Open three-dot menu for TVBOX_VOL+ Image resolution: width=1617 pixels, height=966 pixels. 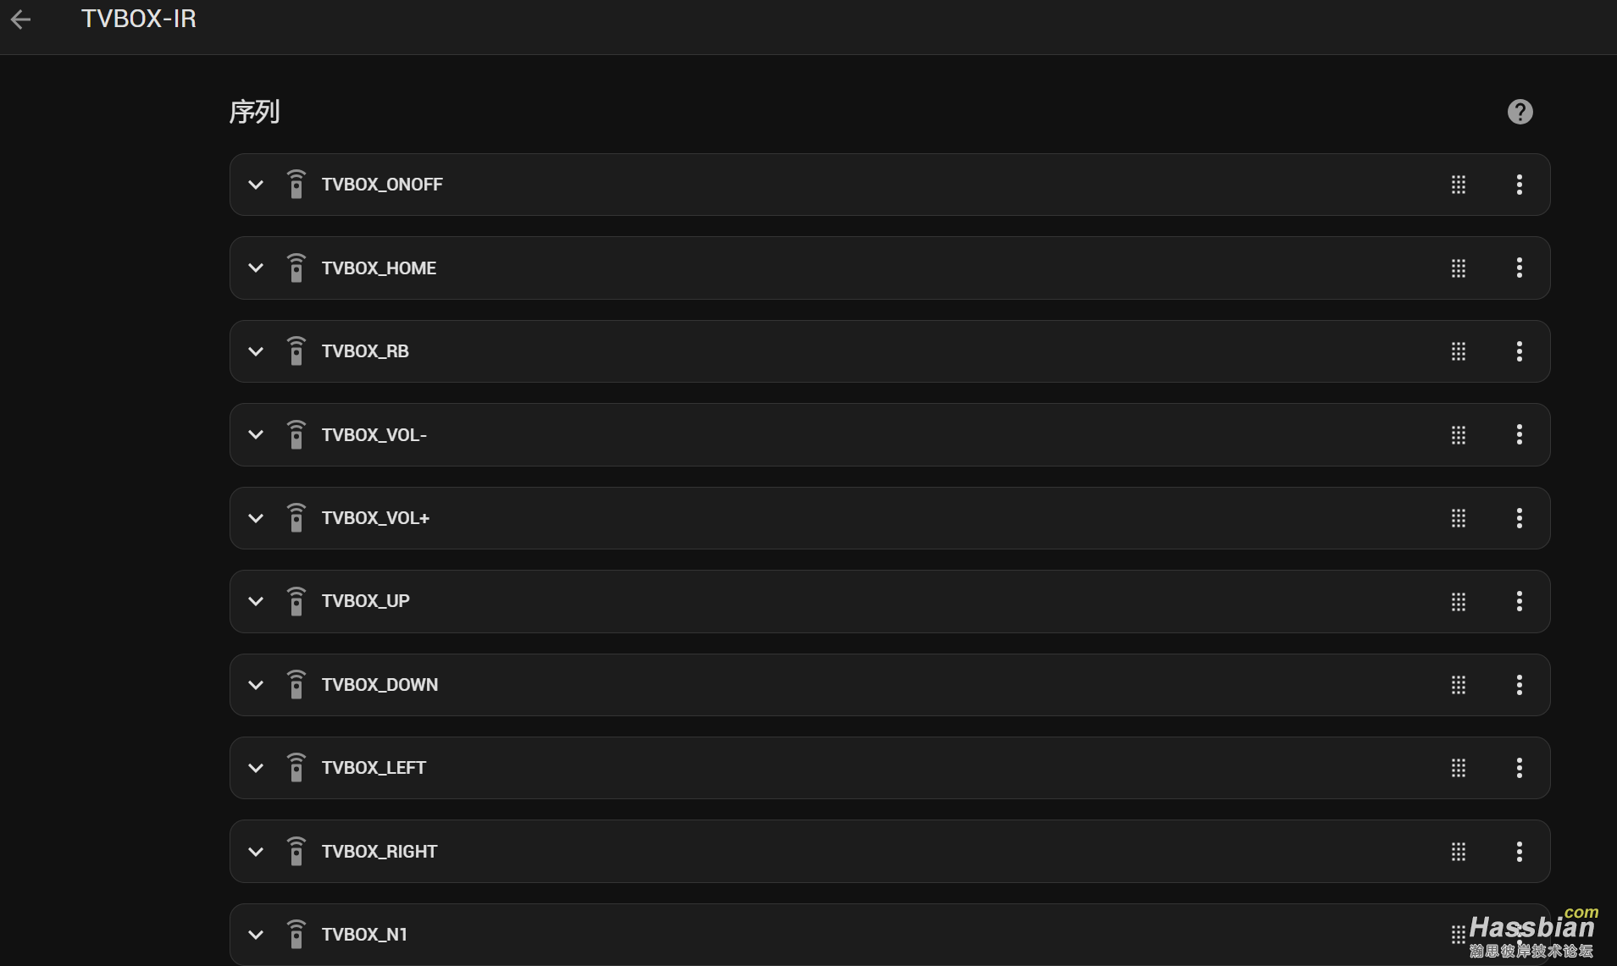click(x=1520, y=518)
